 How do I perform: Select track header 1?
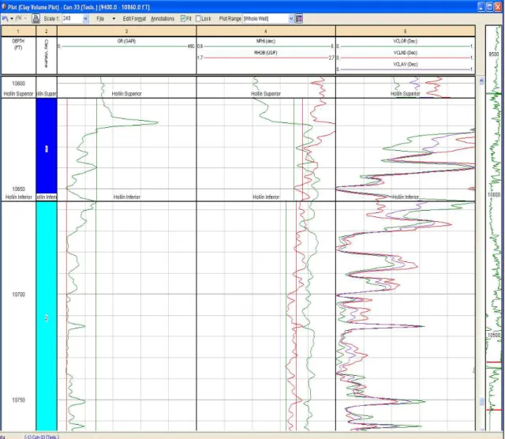pyautogui.click(x=18, y=32)
